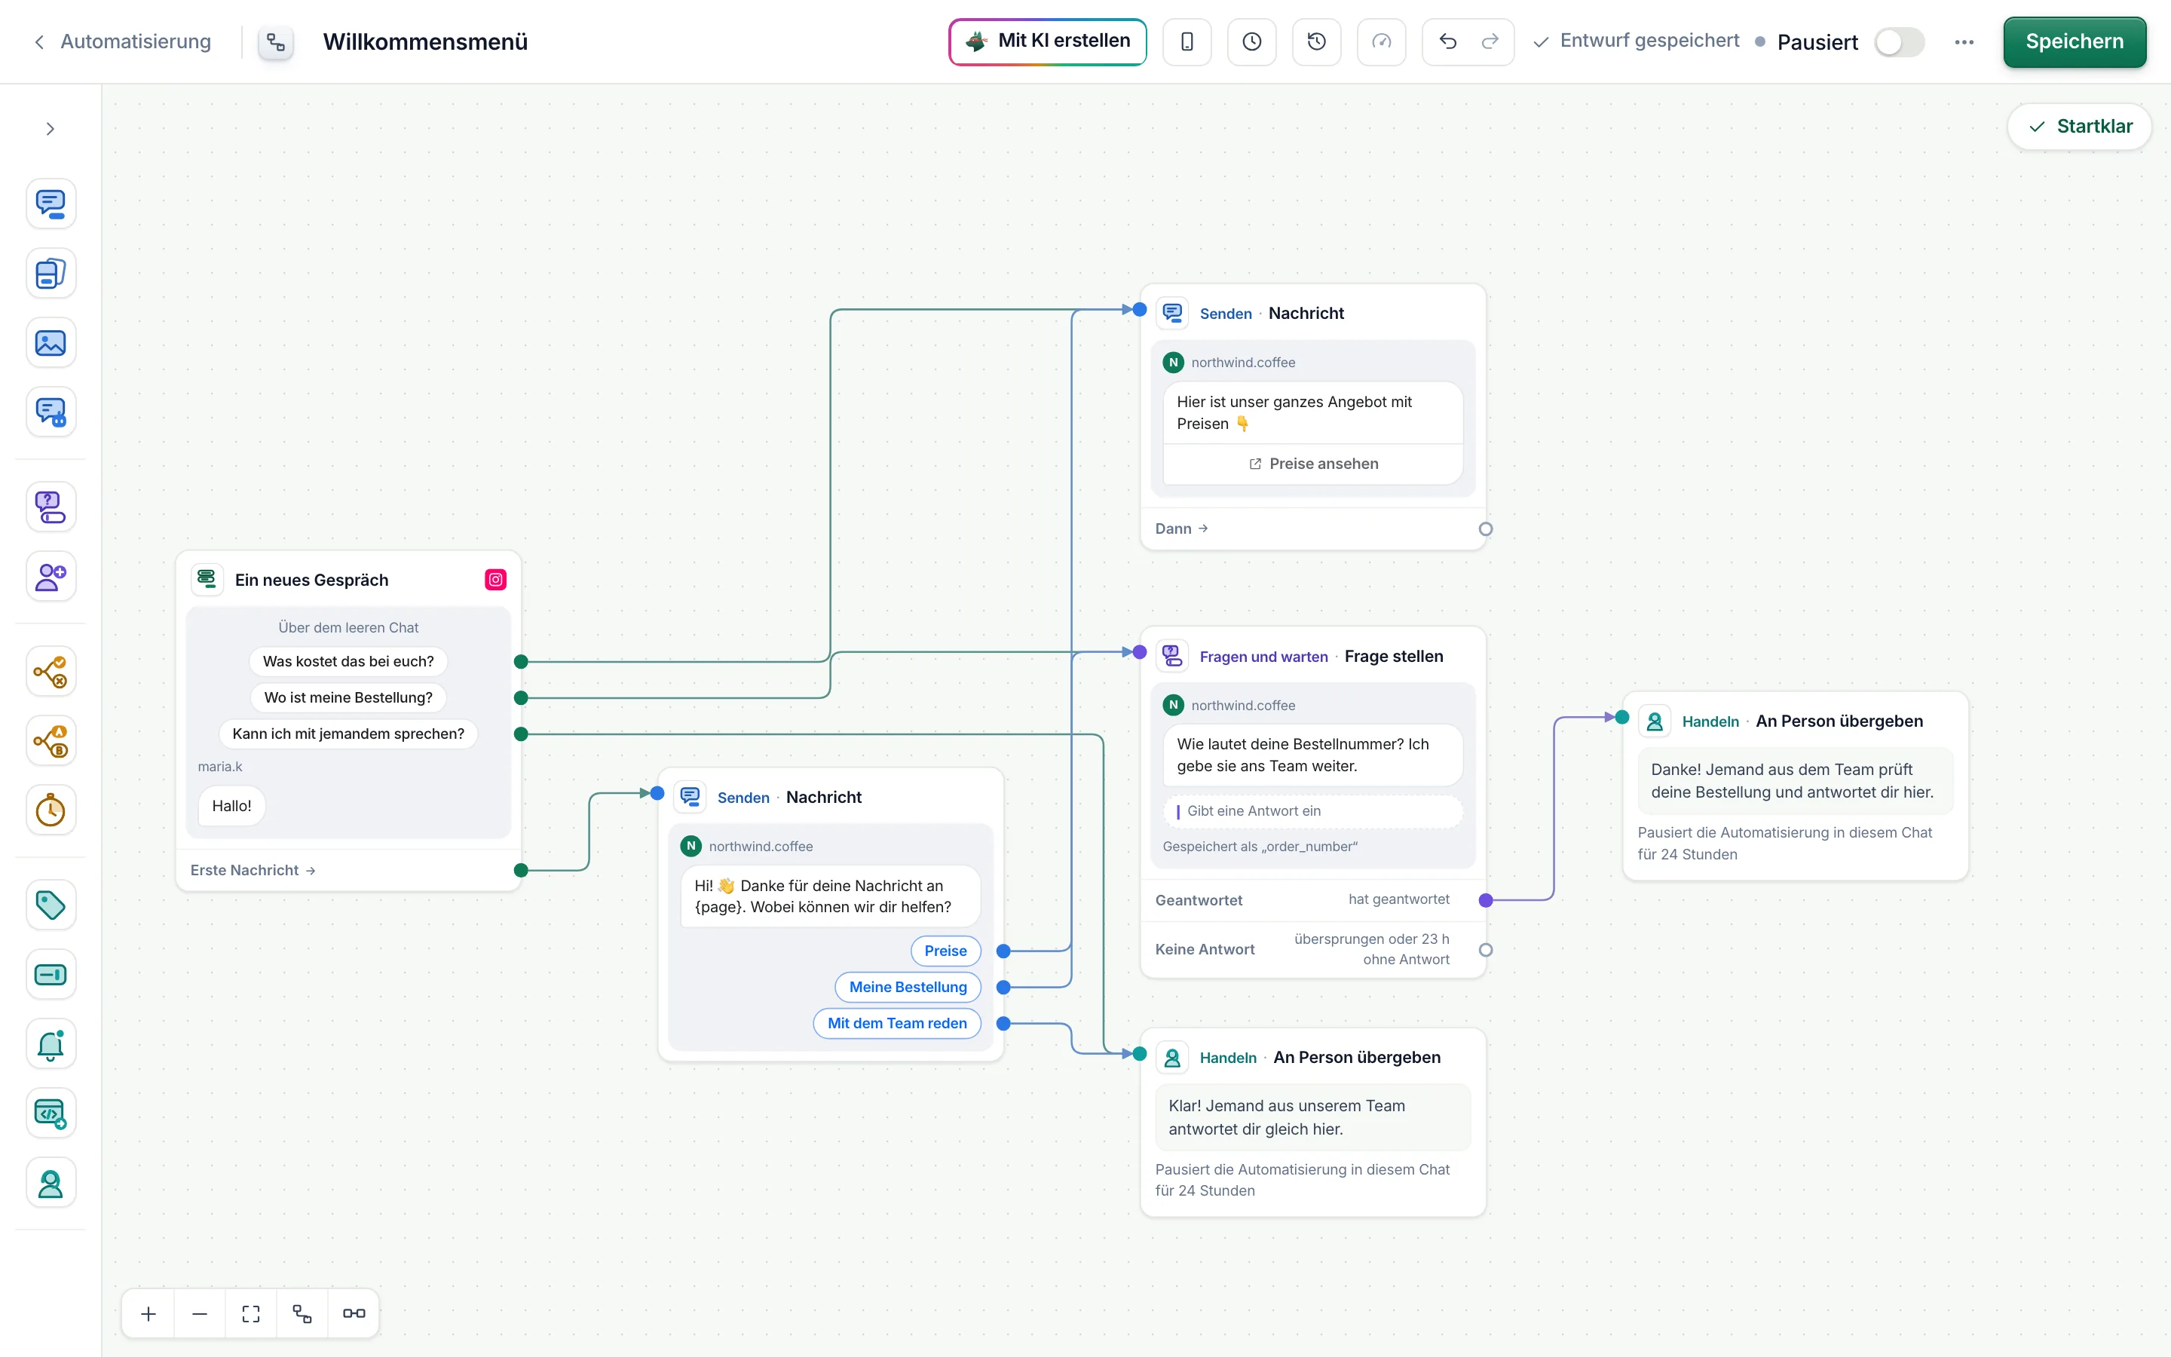
Task: Click the flow icon next to title
Action: (275, 42)
